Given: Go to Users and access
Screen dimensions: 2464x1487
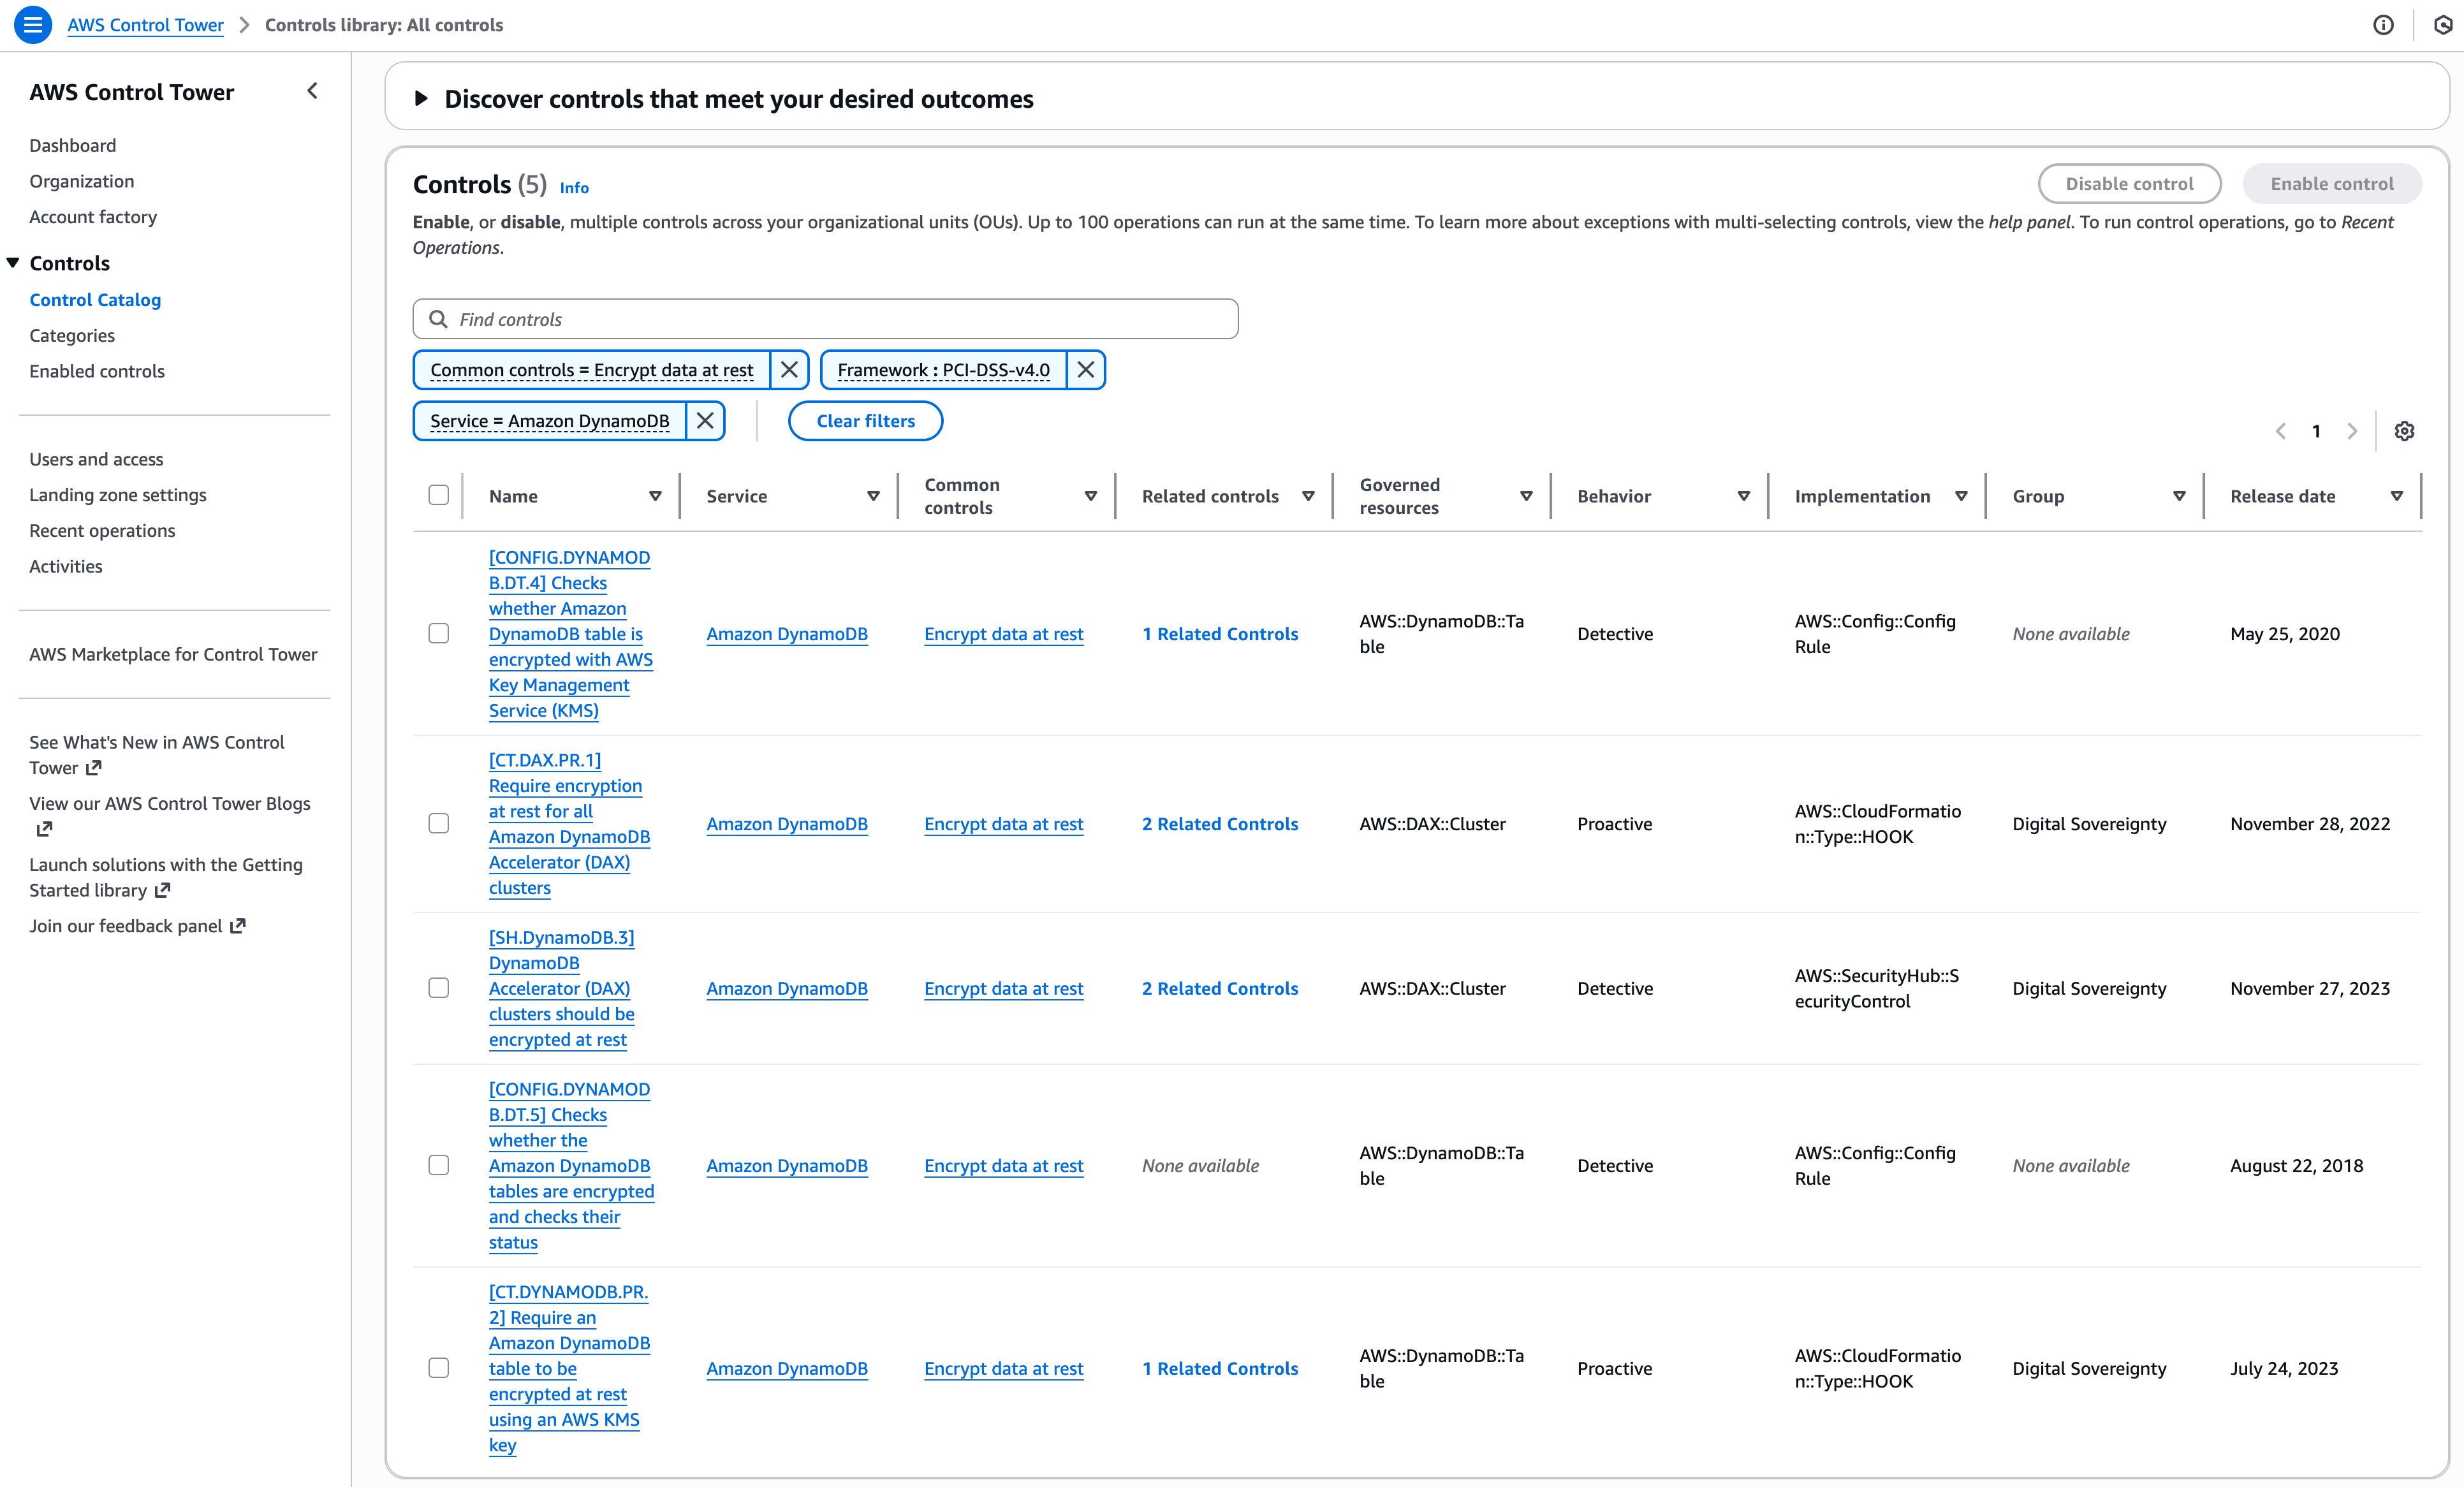Looking at the screenshot, I should (x=96, y=459).
